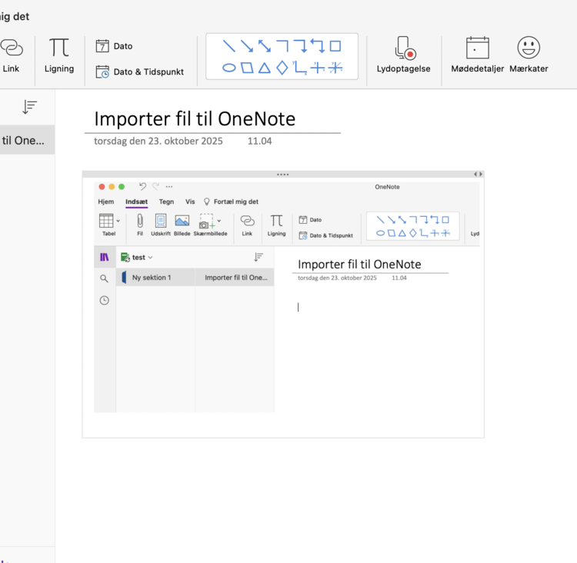The image size is (577, 563).
Task: Choose the diamond shape
Action: click(282, 68)
